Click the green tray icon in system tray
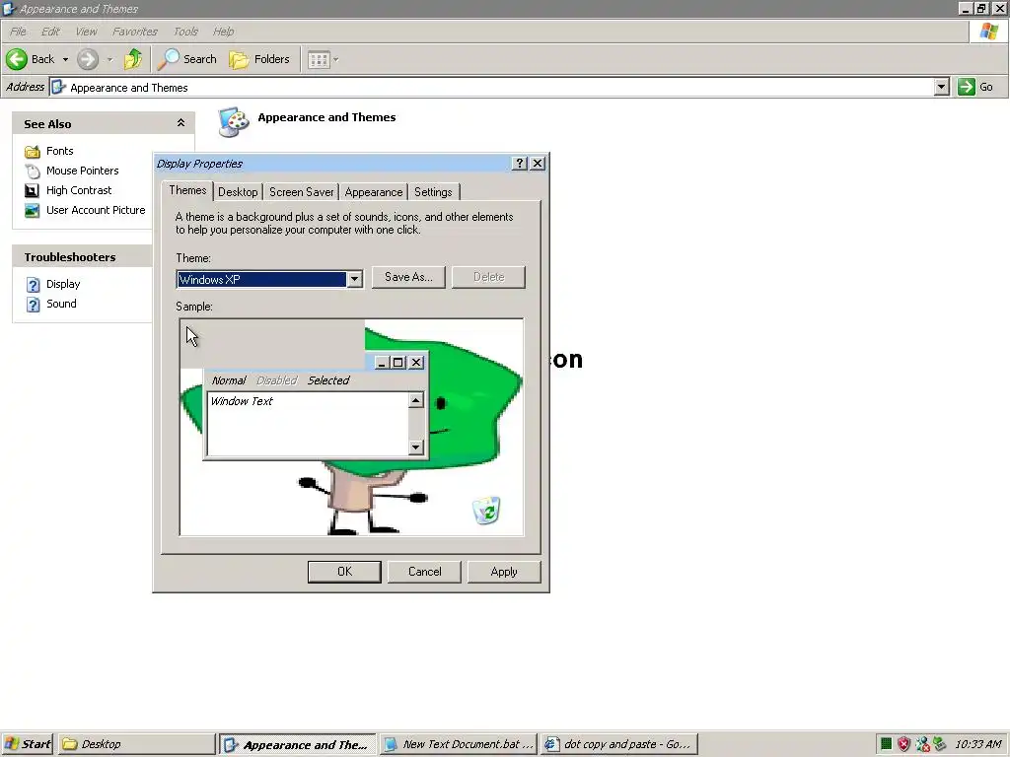 pos(887,744)
